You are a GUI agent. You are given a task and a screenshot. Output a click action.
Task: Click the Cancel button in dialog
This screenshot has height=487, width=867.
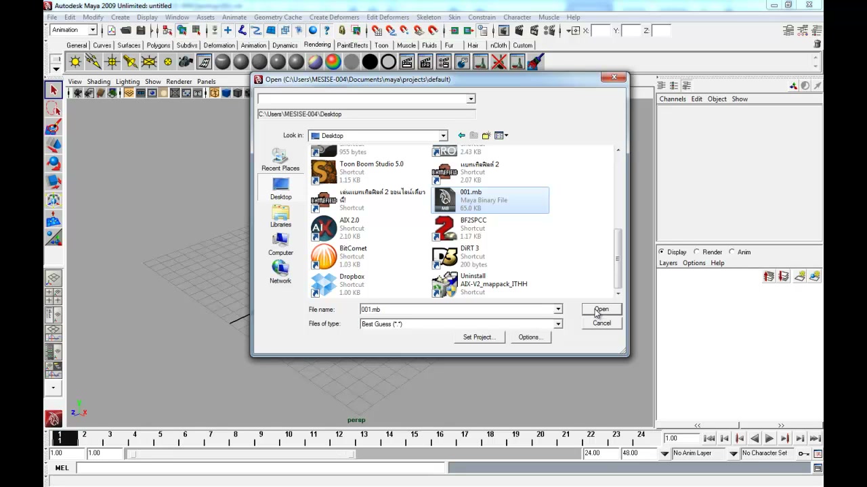click(x=601, y=323)
